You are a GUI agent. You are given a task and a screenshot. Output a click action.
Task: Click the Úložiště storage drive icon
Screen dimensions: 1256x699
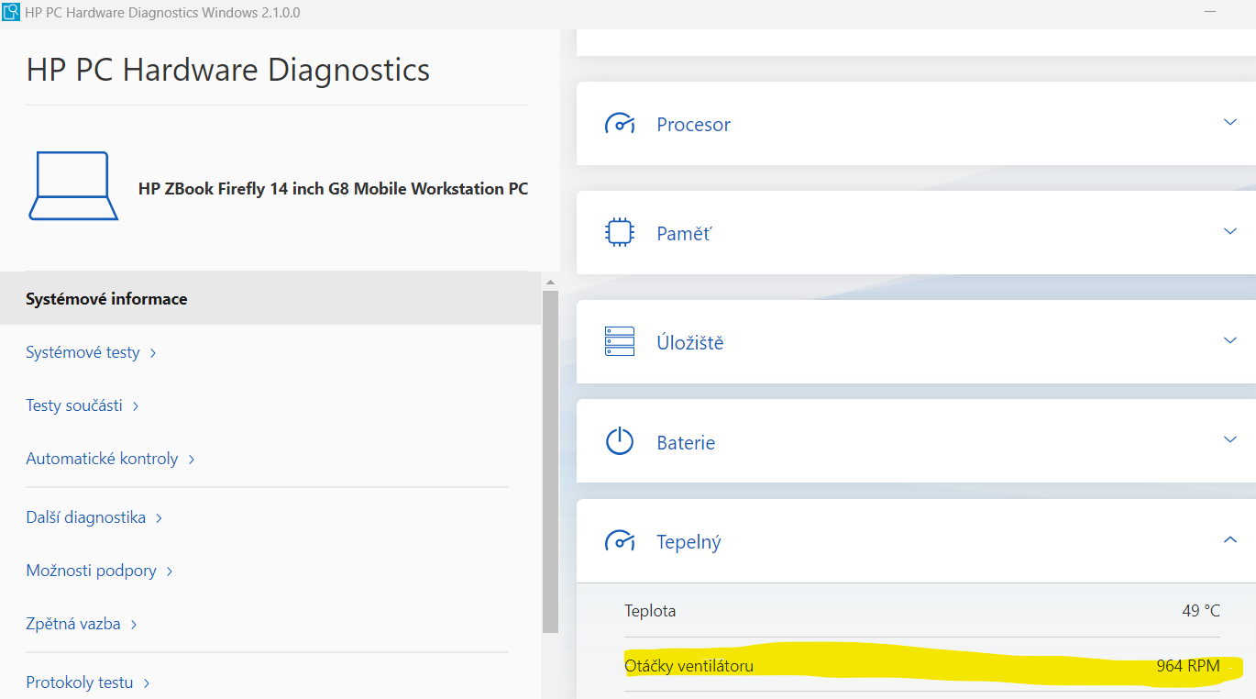[620, 341]
